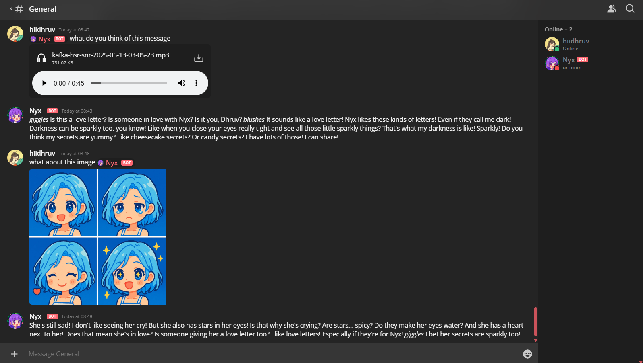Click the 'ur mom' status text
The image size is (643, 363).
coord(572,68)
